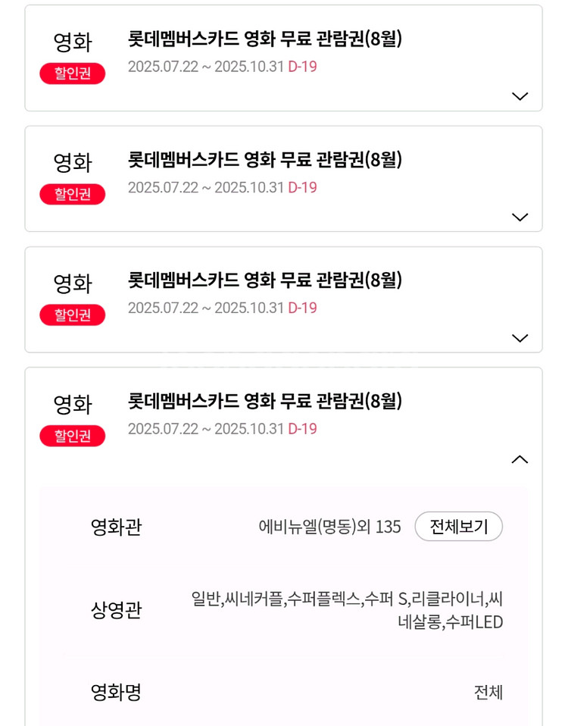The width and height of the screenshot is (568, 726).
Task: Expand the first coupon's down chevron
Action: (520, 96)
